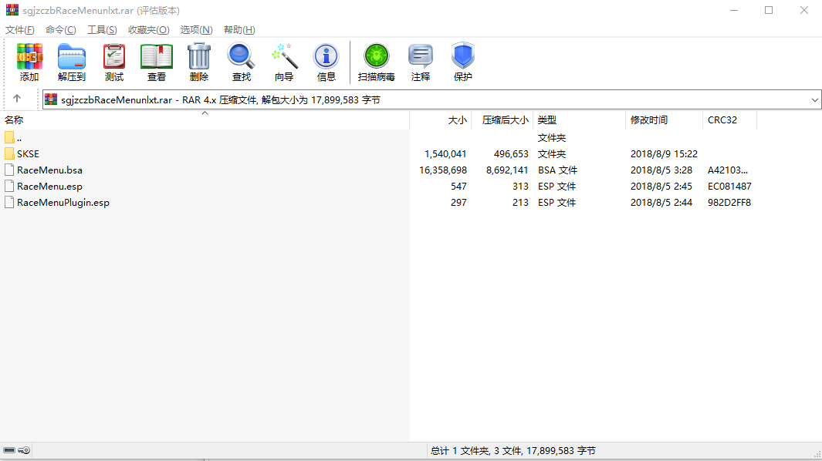The width and height of the screenshot is (822, 461).
Task: Click the '..' parent directory entry
Action: tap(19, 138)
